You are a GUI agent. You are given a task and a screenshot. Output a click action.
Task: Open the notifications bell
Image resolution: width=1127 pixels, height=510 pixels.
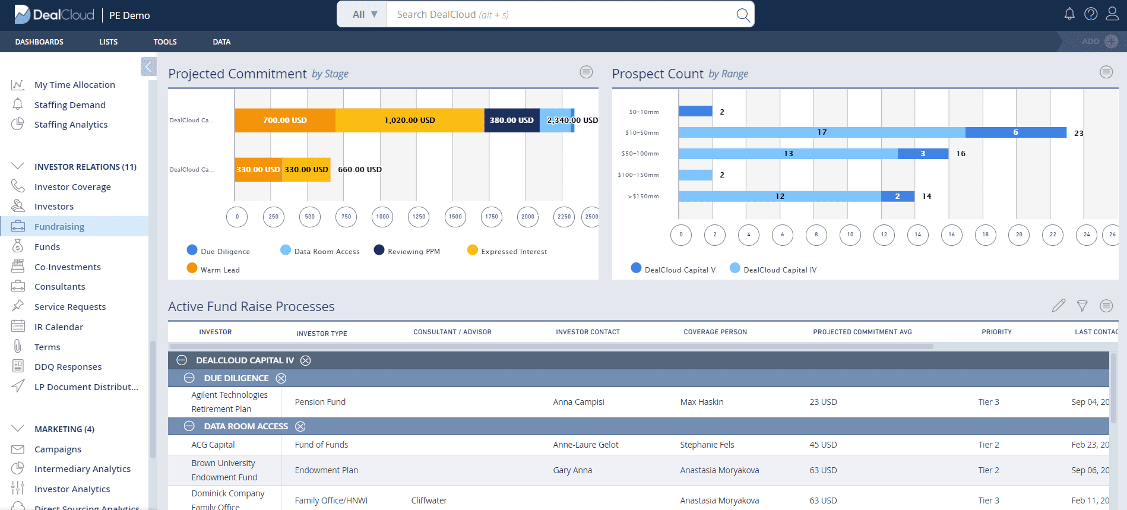1069,14
